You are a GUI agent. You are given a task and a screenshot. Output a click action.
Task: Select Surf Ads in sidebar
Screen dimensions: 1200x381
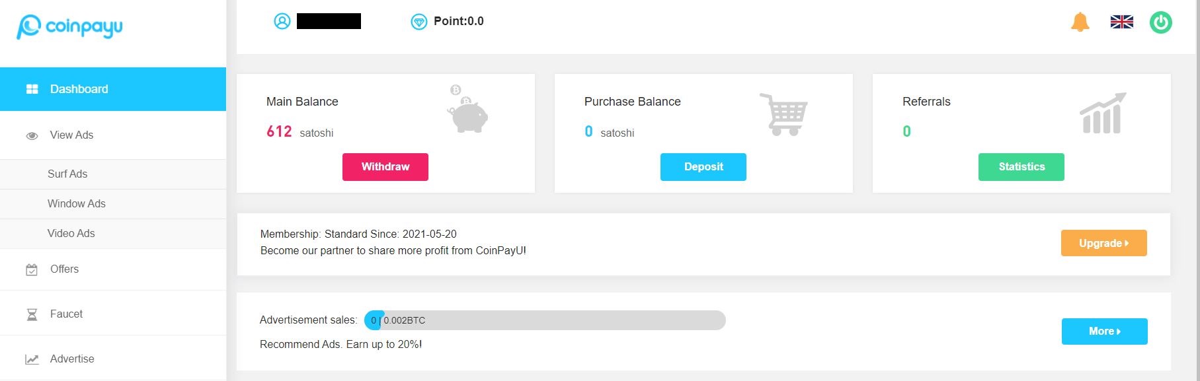coord(113,174)
